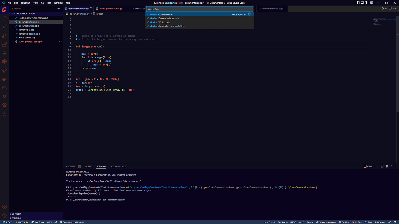The height and width of the screenshot is (224, 399).
Task: Open terminal launch profile dropdown arrow
Action: pos(378,166)
